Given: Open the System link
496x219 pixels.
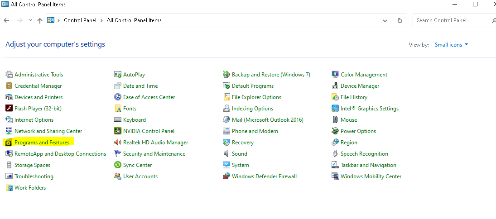Looking at the screenshot, I should 241,165.
